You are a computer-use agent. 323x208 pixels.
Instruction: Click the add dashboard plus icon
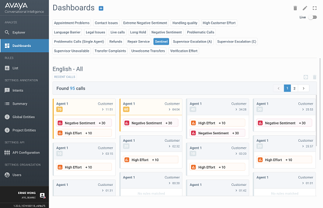tap(101, 8)
